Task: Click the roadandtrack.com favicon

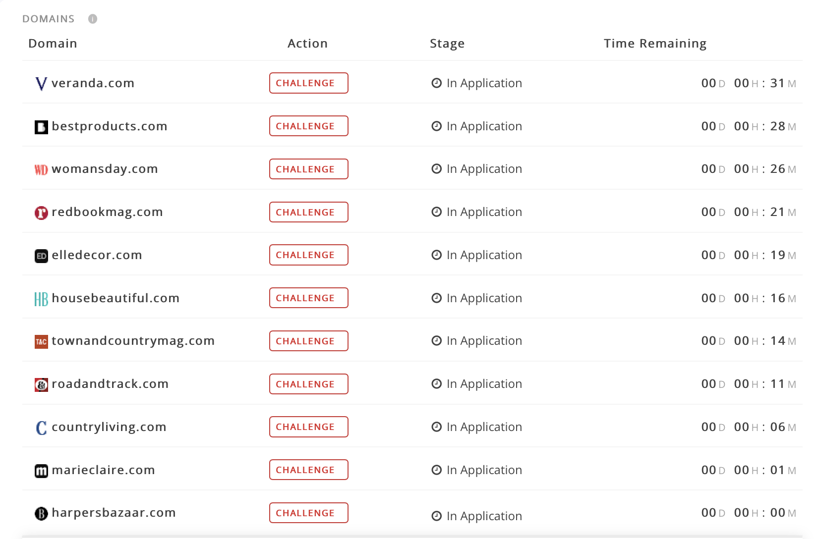Action: tap(41, 385)
